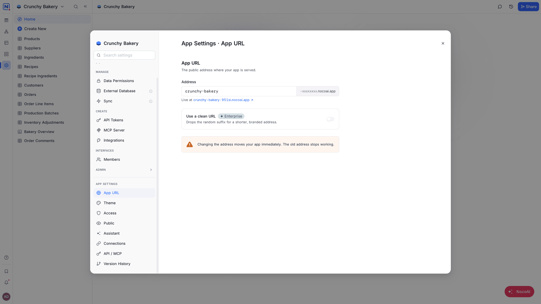Open the NocoAI assistant button

pos(519,292)
